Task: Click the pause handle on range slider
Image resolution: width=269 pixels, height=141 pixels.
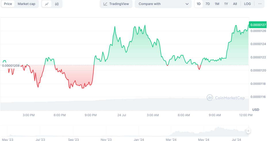Action: 248,131
